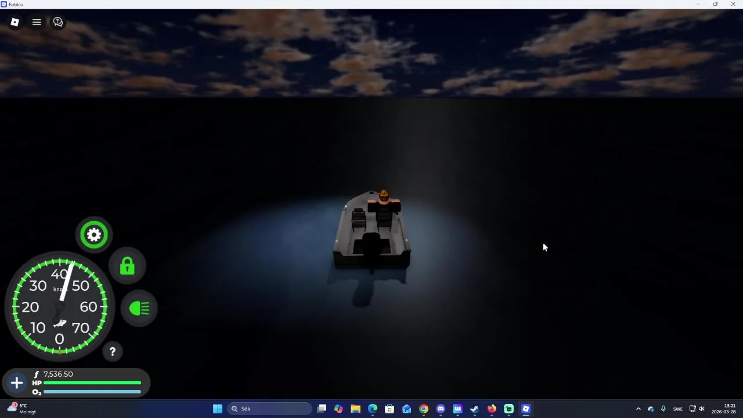Screen dimensions: 743x418
Task: Open Firefox from the taskbar
Action: coord(492,409)
